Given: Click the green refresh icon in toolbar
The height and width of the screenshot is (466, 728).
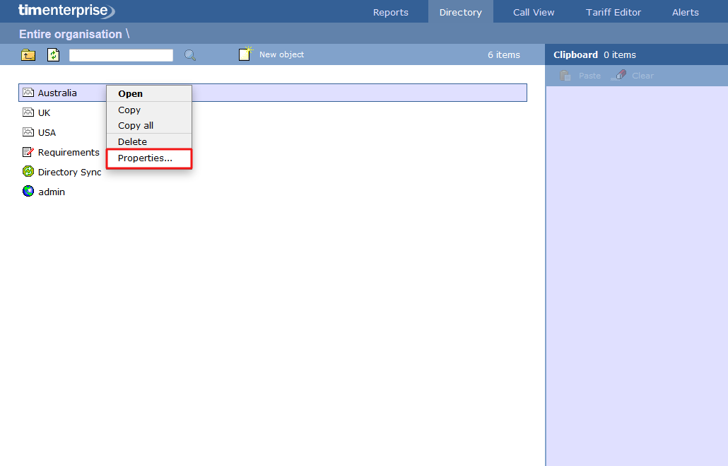Looking at the screenshot, I should [x=54, y=55].
